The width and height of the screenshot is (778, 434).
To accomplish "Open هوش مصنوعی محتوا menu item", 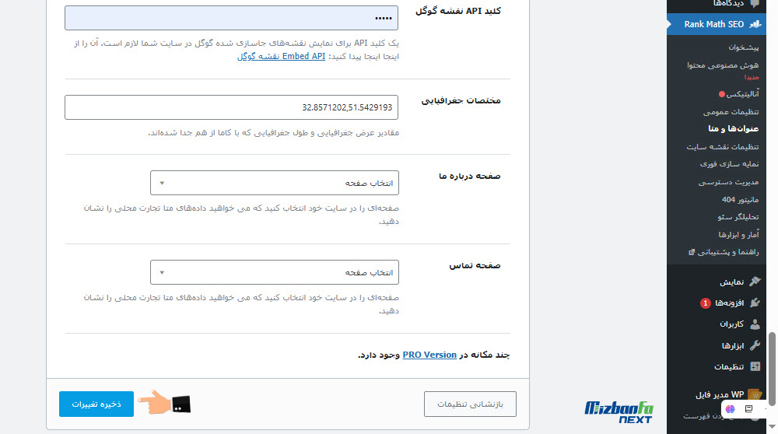I will tap(723, 65).
